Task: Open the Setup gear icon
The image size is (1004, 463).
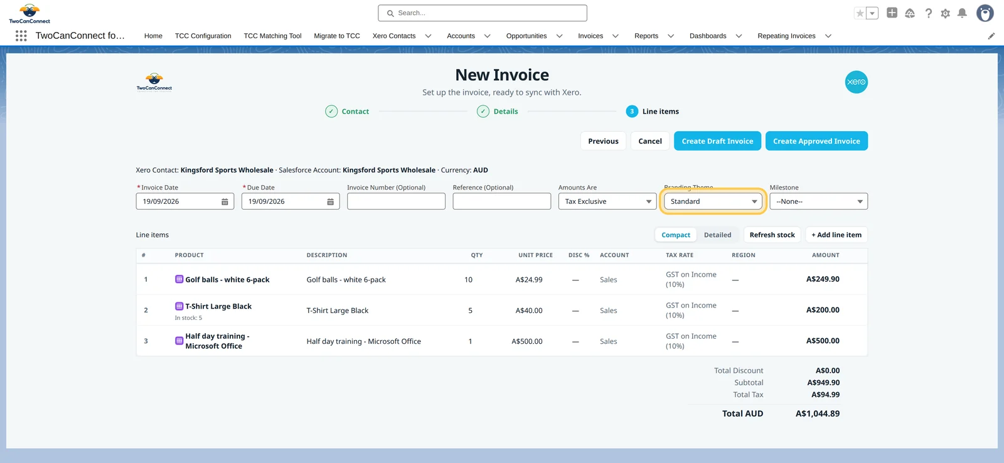Action: point(945,13)
